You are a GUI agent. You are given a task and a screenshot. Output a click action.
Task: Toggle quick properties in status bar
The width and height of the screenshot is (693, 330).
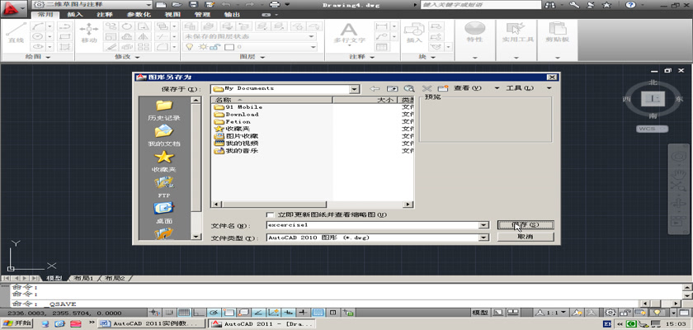pos(333,313)
